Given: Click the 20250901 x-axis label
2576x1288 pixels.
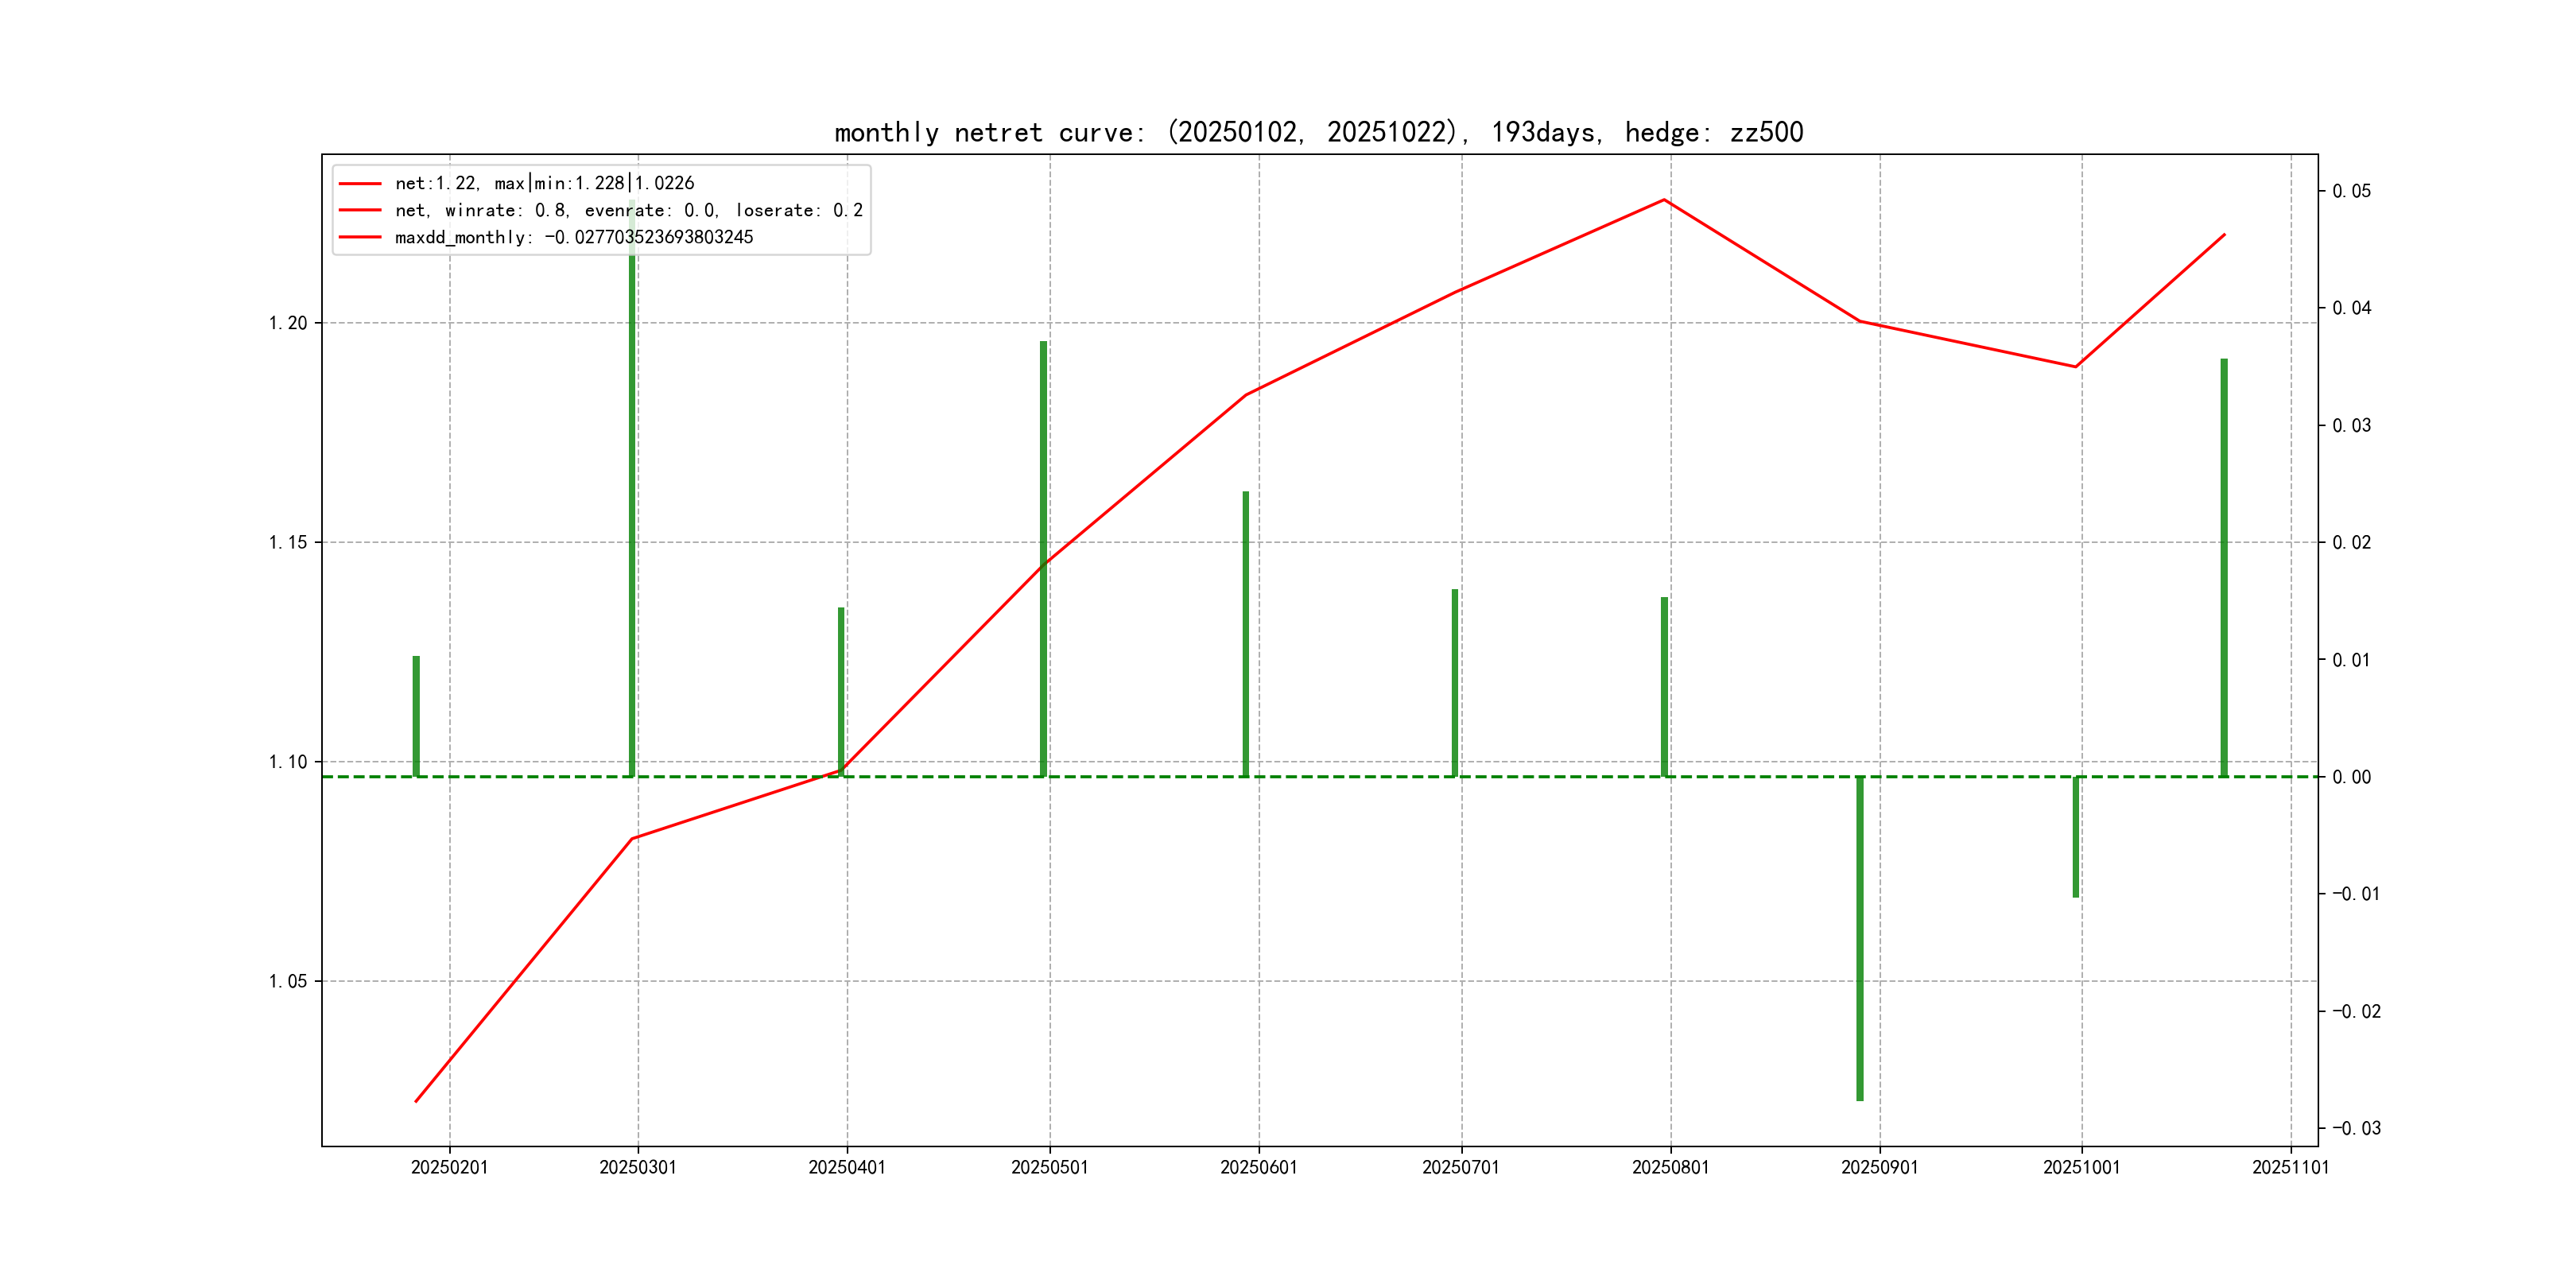Looking at the screenshot, I should [1879, 1167].
